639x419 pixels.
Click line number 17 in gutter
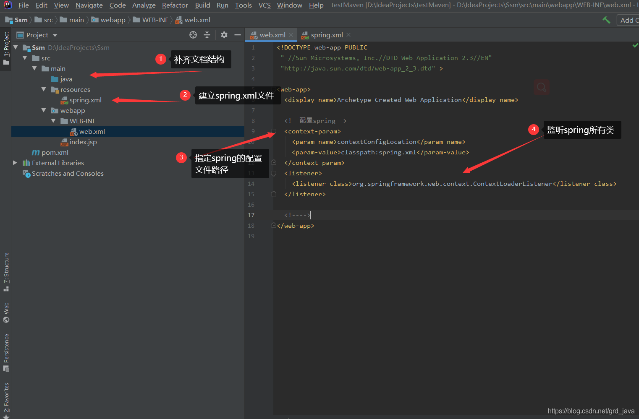pos(251,215)
